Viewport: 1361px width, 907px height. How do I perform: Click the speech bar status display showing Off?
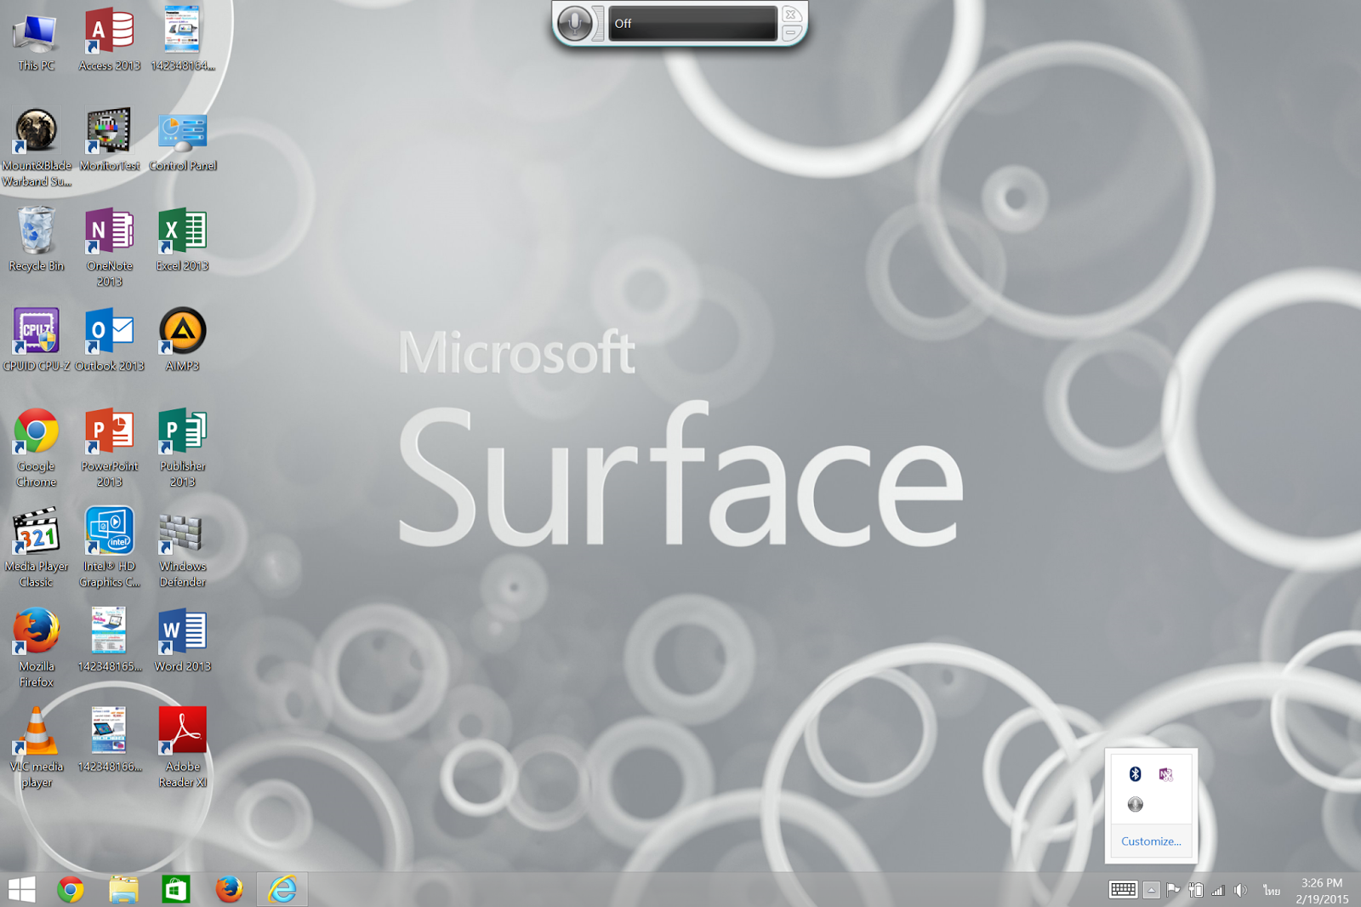tap(692, 23)
